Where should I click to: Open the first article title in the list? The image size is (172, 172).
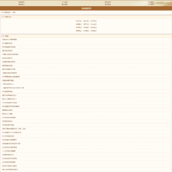point(10,40)
